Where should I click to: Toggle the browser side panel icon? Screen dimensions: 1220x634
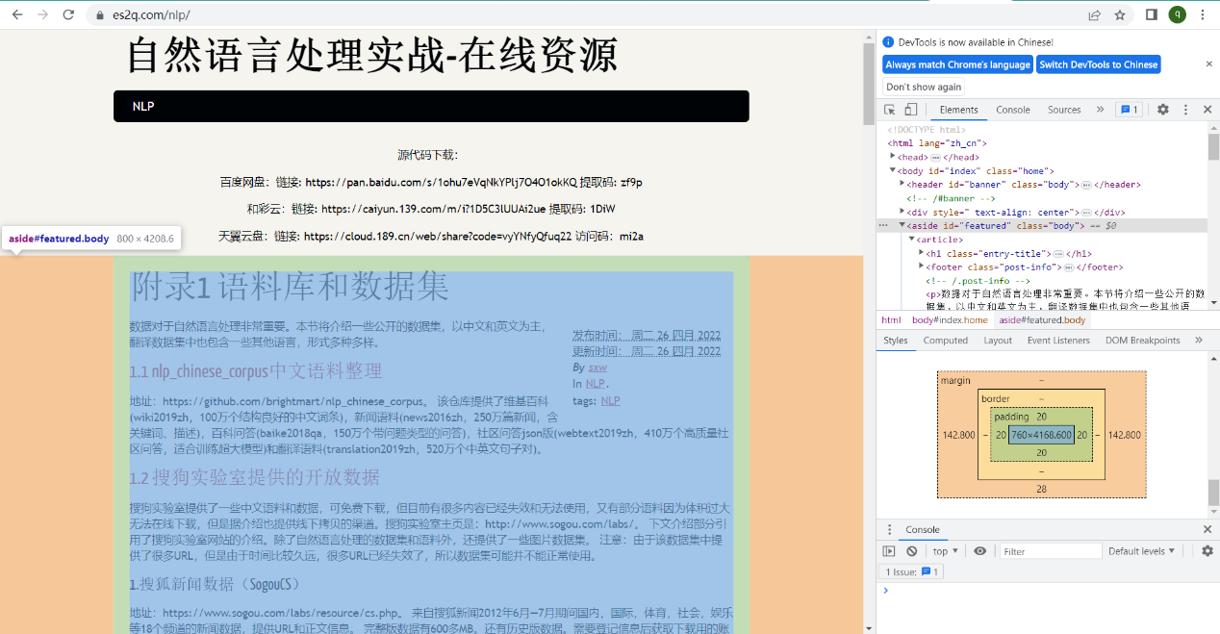(1151, 14)
